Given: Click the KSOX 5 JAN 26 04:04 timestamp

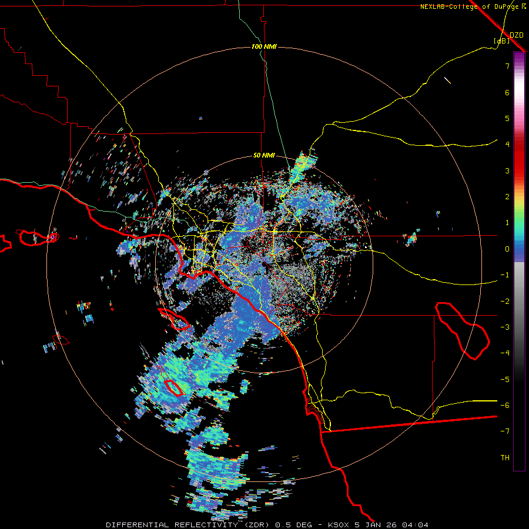Looking at the screenshot, I should [378, 525].
